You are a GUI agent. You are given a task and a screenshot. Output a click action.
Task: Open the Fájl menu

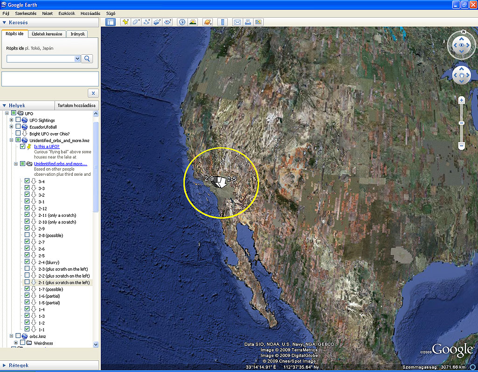click(x=6, y=14)
